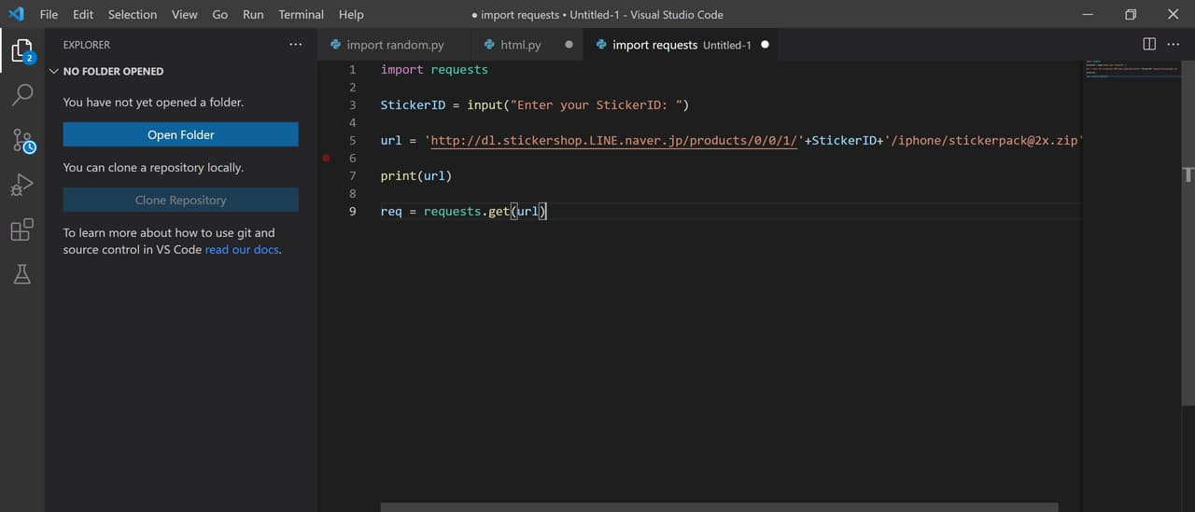Image resolution: width=1195 pixels, height=512 pixels.
Task: Click the horizontal scrollbar in editor
Action: 719,507
